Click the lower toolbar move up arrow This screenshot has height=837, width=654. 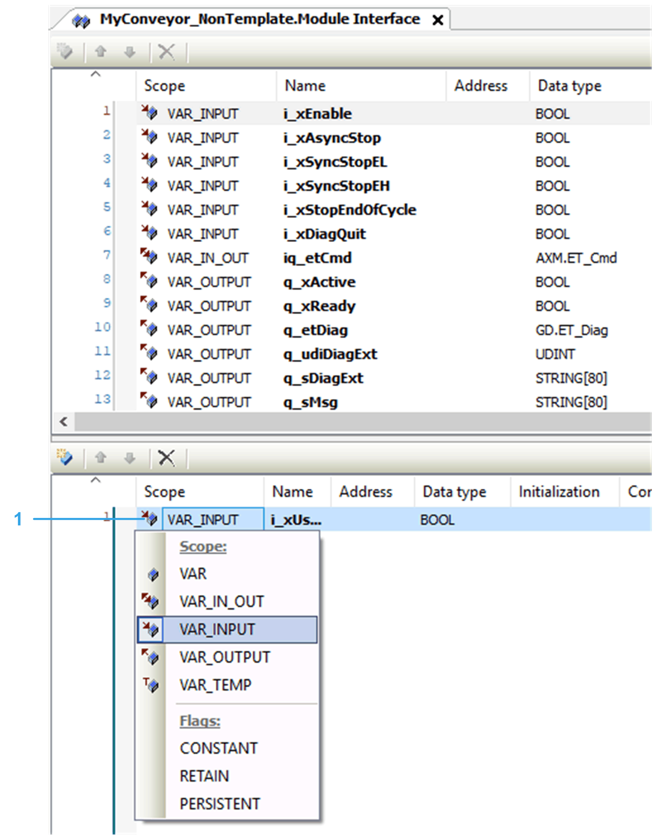pos(101,458)
